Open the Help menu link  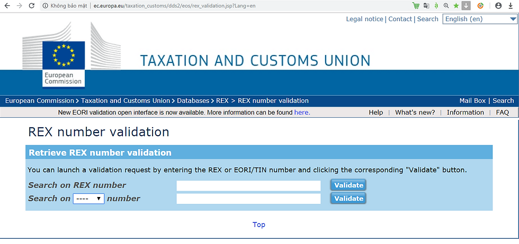pos(375,112)
